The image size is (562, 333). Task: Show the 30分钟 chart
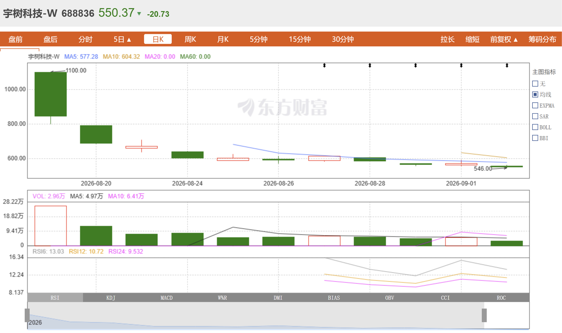(x=343, y=39)
